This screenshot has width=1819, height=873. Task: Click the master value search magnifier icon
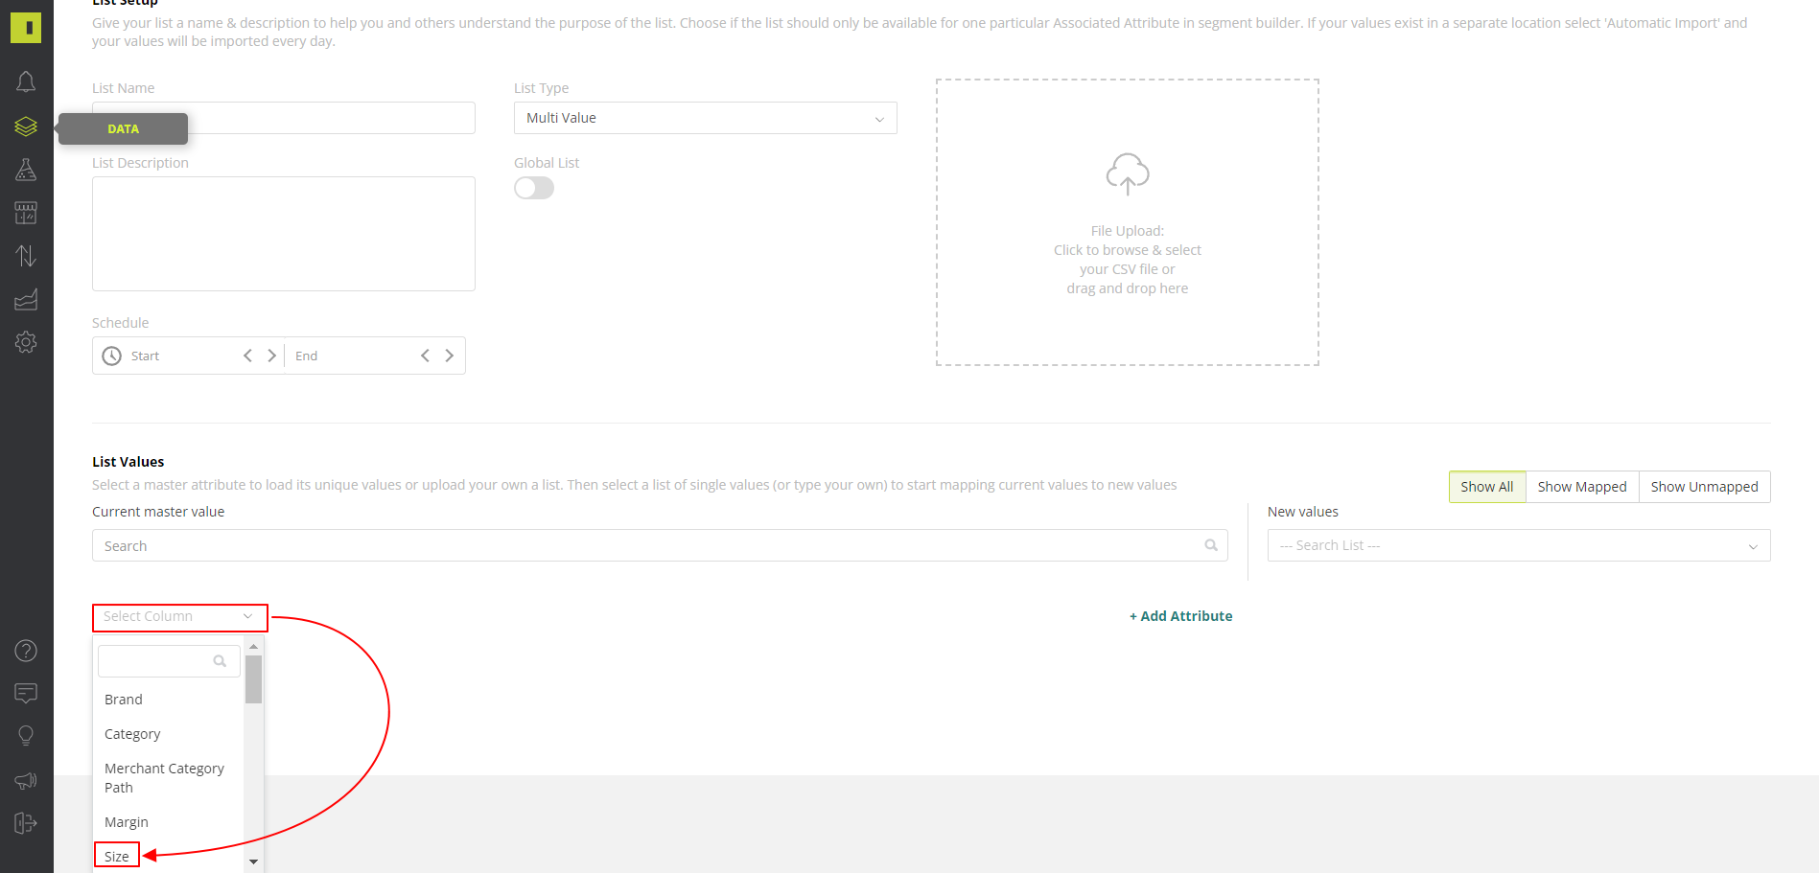1211,545
